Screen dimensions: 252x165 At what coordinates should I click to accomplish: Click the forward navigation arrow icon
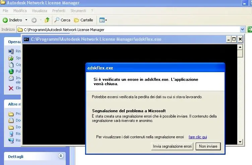[34, 20]
